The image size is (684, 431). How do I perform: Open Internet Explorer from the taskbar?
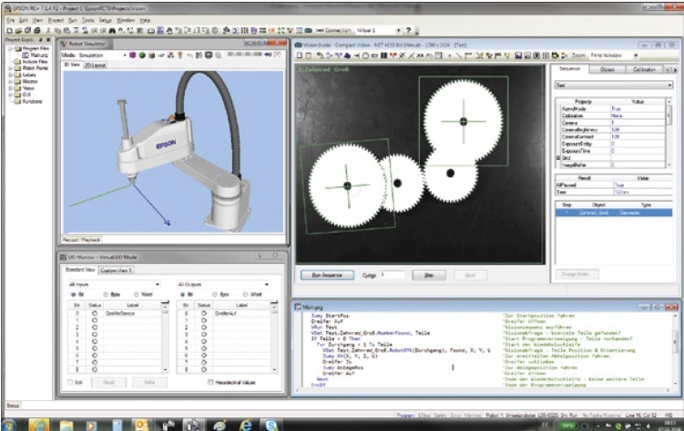pyautogui.click(x=247, y=425)
